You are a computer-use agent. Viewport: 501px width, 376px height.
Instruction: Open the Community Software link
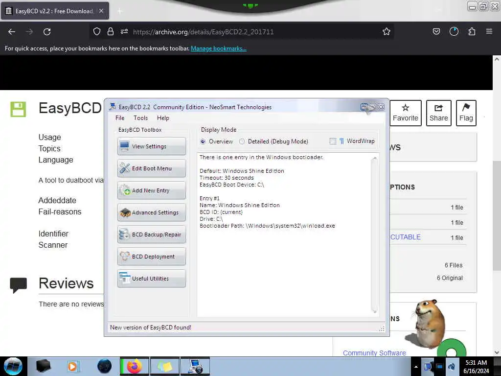[374, 353]
